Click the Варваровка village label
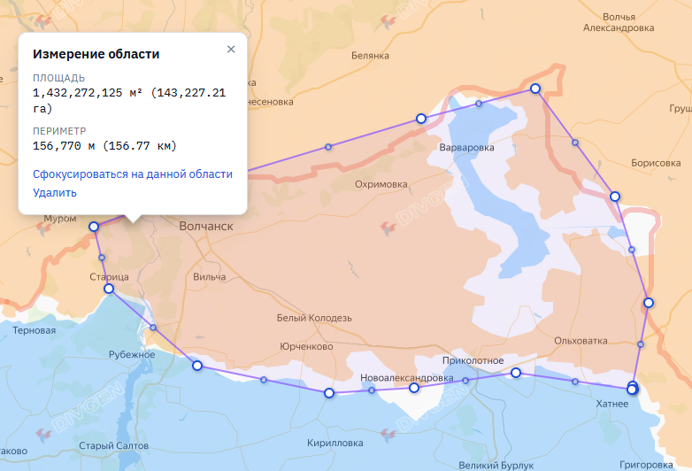 [x=466, y=148]
